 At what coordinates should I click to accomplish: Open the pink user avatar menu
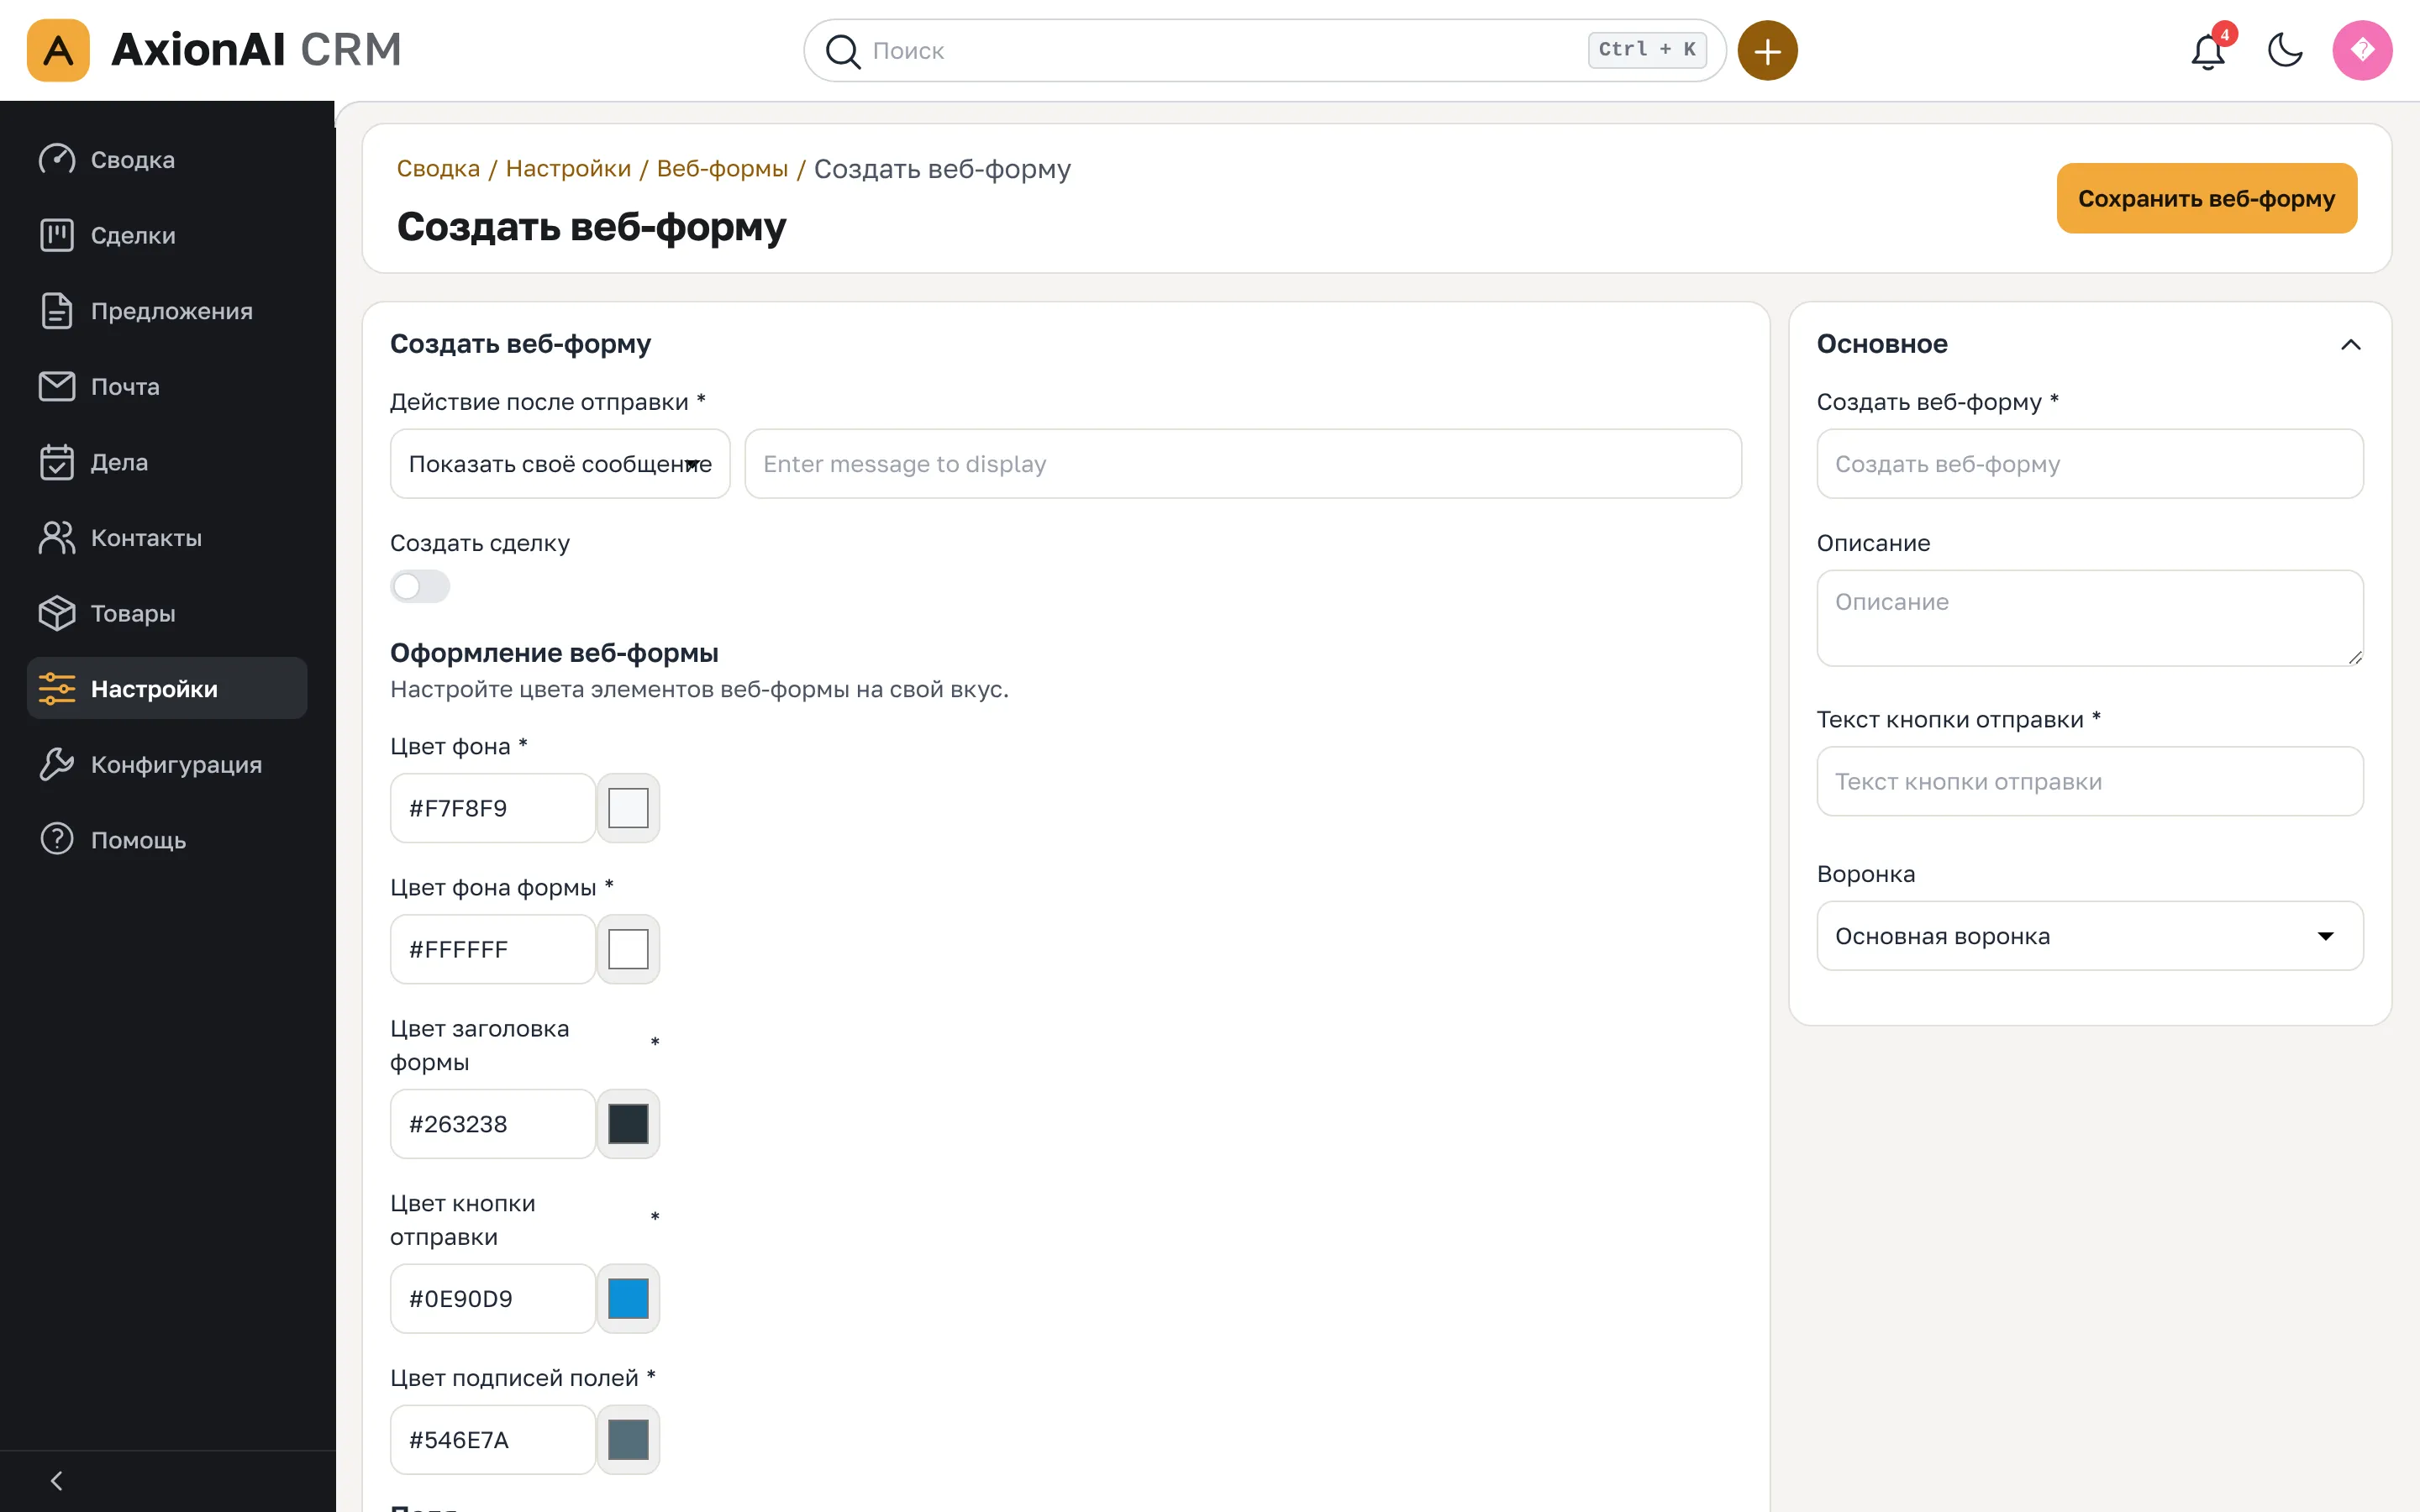click(2362, 50)
